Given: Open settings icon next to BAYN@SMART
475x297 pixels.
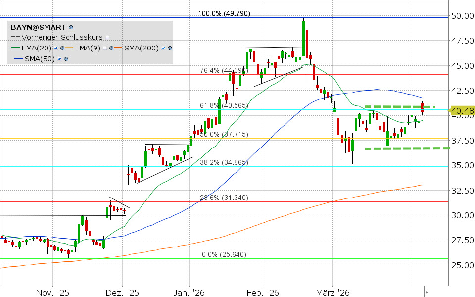Looking at the screenshot, I should pos(71,27).
